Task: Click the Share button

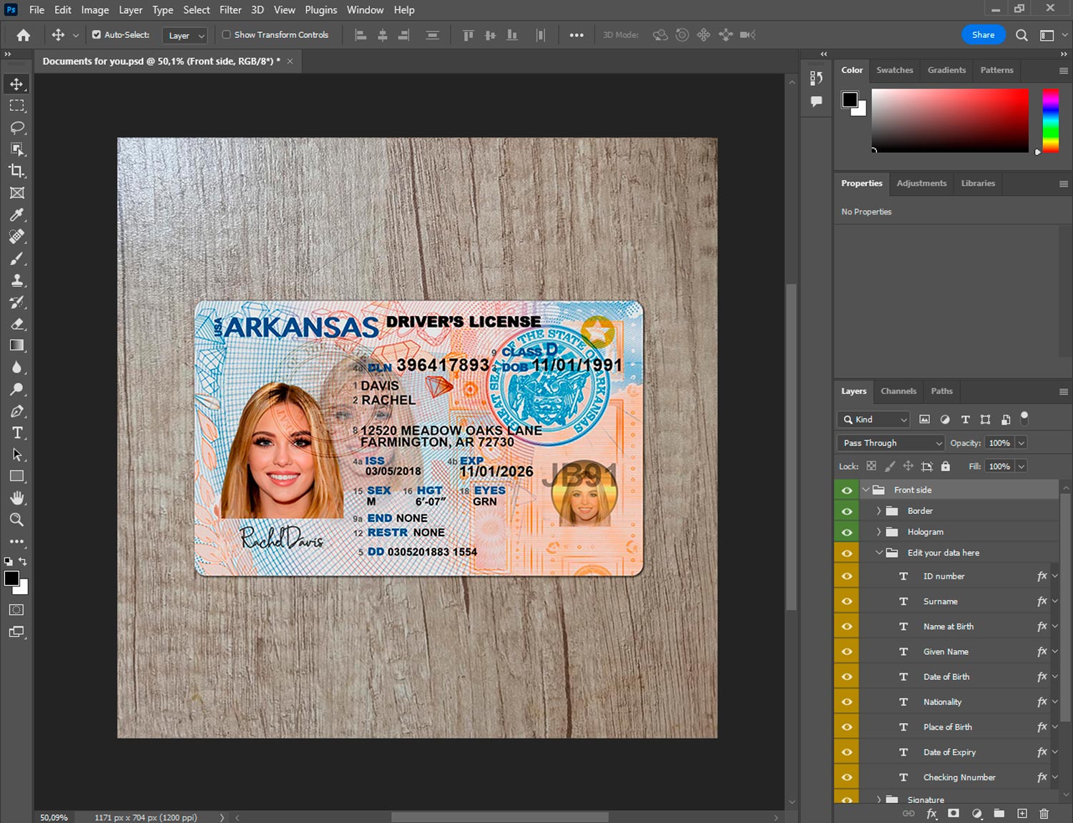Action: tap(983, 34)
